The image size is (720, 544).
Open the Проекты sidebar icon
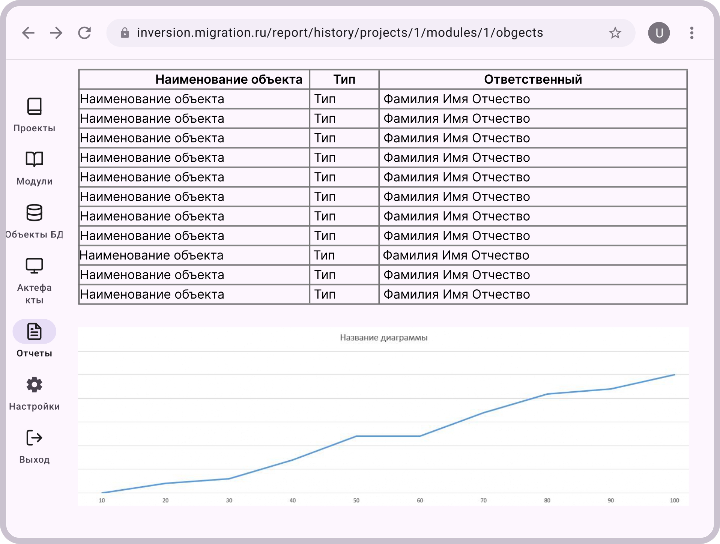coord(34,107)
